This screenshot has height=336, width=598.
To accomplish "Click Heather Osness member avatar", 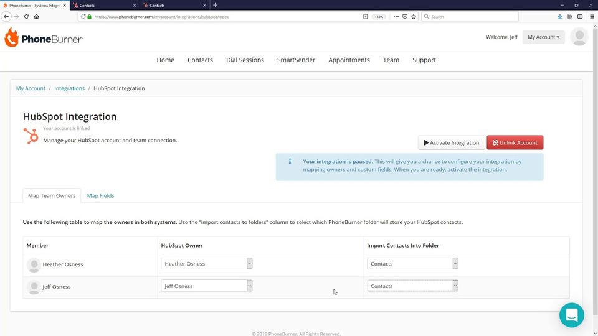I will tap(34, 265).
